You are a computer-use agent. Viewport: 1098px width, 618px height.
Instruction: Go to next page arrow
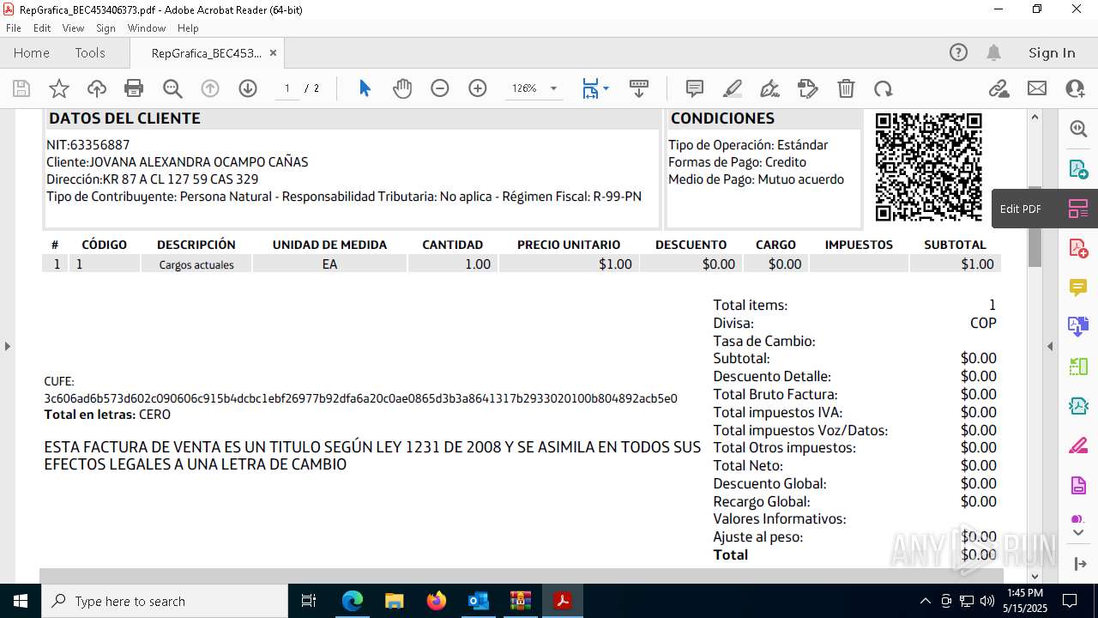(x=248, y=88)
